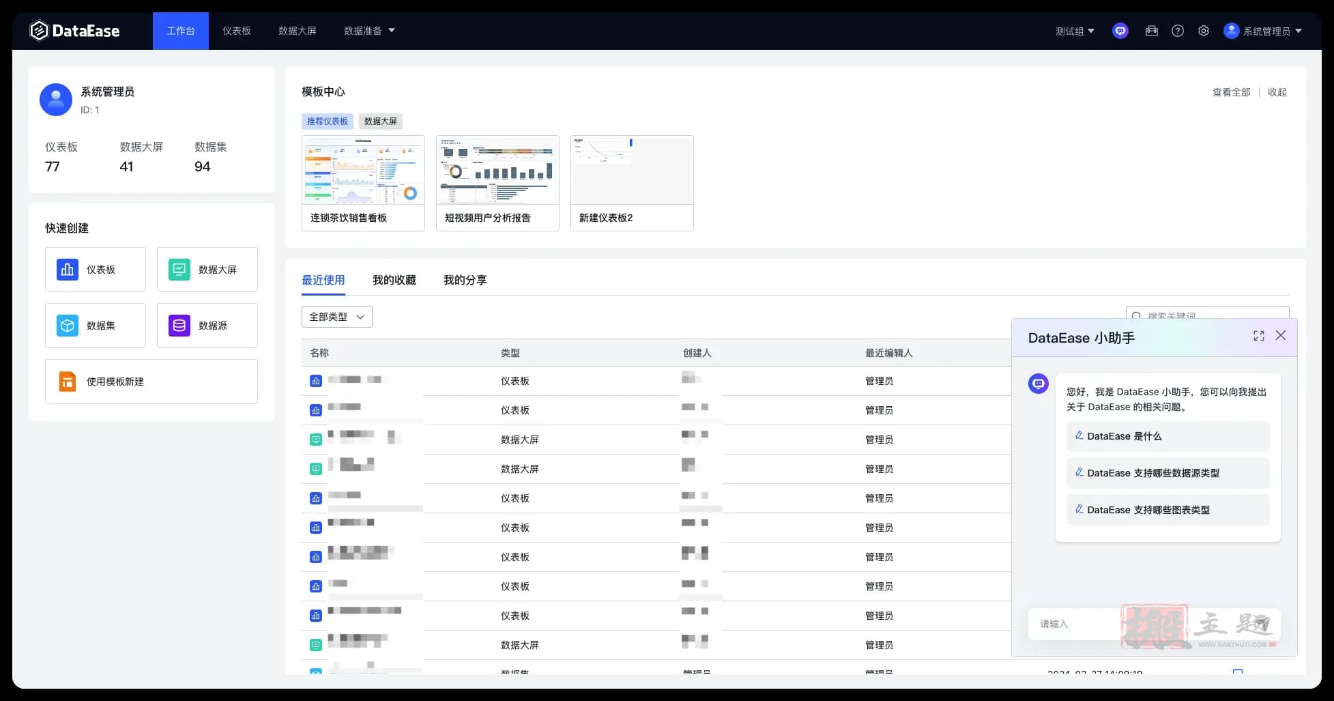Screen dimensions: 1334x701
Task: Click the 系统管理员 avatar in top bar
Action: click(1231, 31)
